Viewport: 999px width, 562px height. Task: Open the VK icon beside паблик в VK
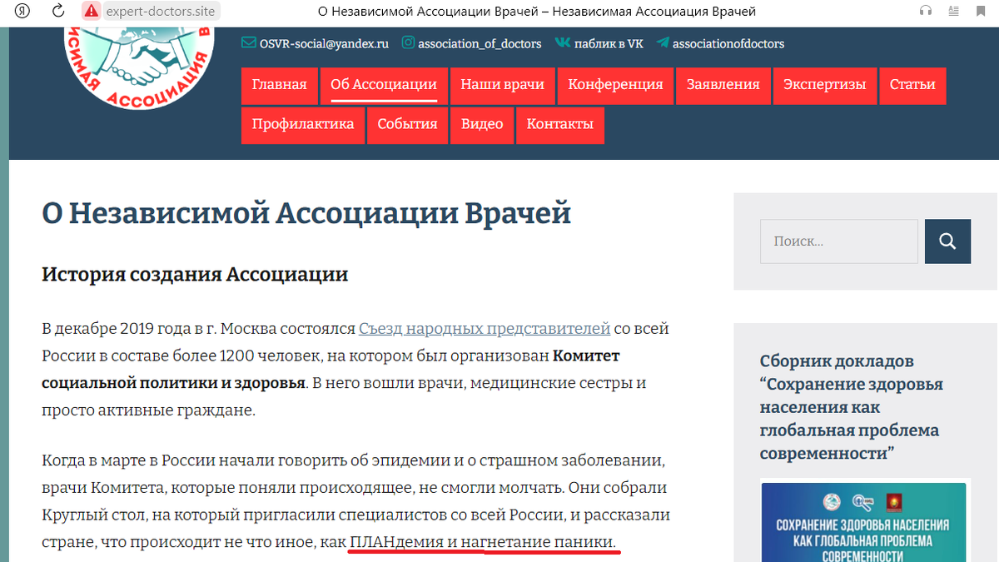click(563, 42)
